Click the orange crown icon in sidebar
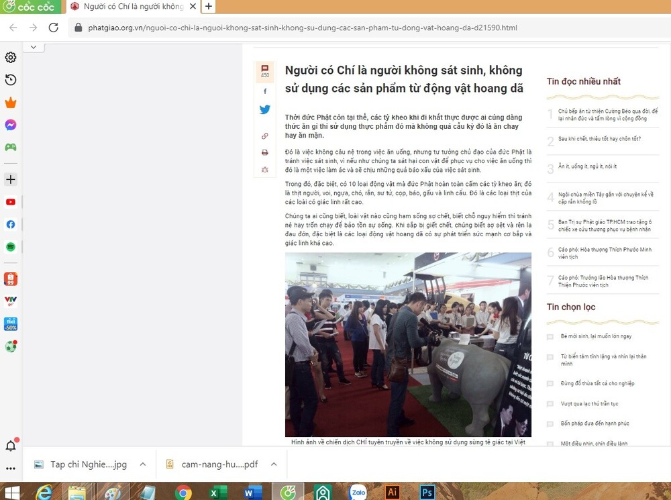 [x=11, y=102]
